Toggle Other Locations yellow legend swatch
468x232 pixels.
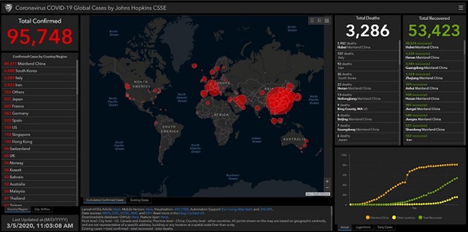click(394, 217)
